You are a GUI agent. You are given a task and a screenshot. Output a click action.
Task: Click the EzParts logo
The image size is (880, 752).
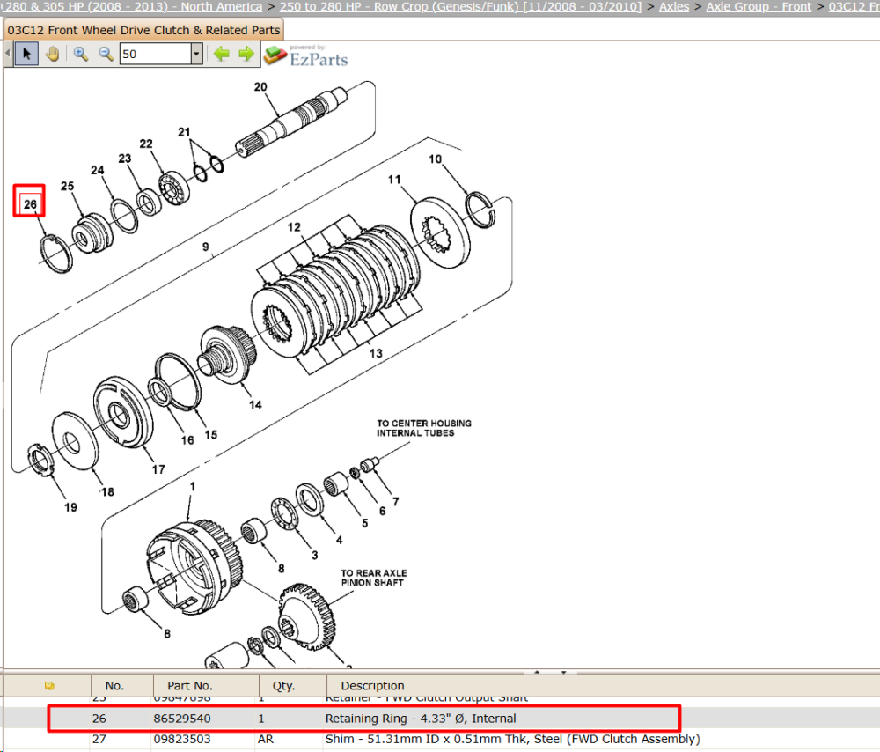click(x=306, y=55)
